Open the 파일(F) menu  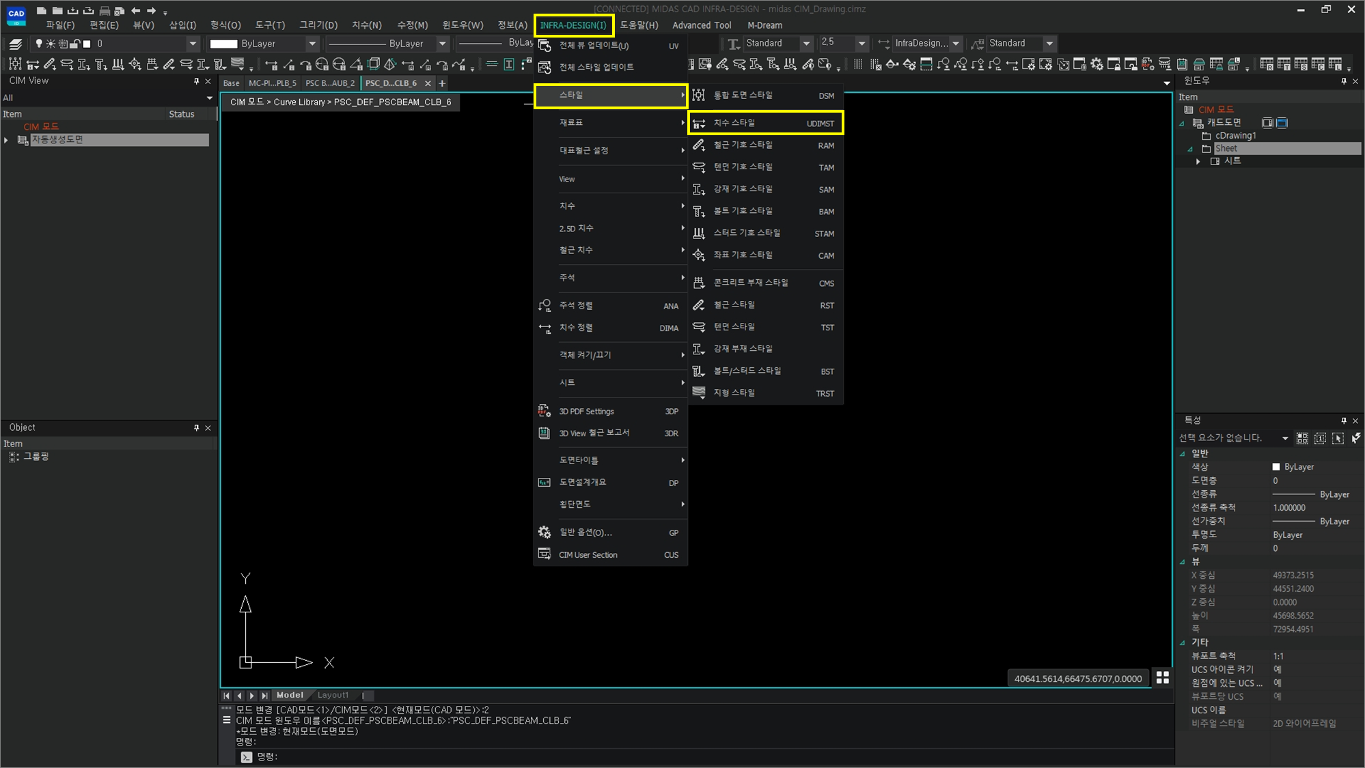60,25
